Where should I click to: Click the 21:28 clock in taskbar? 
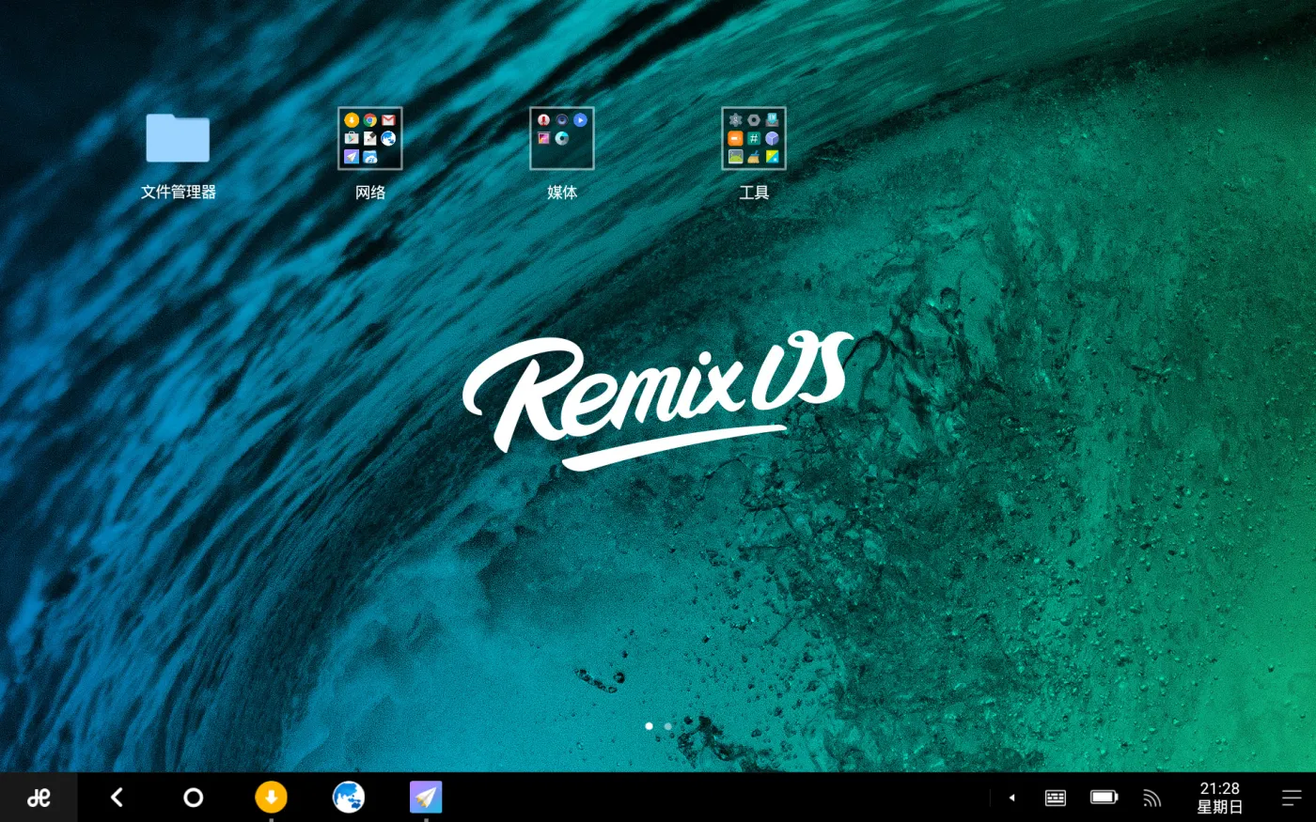point(1219,798)
